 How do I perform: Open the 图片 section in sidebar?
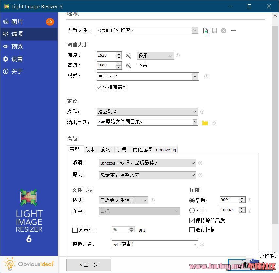(17, 22)
